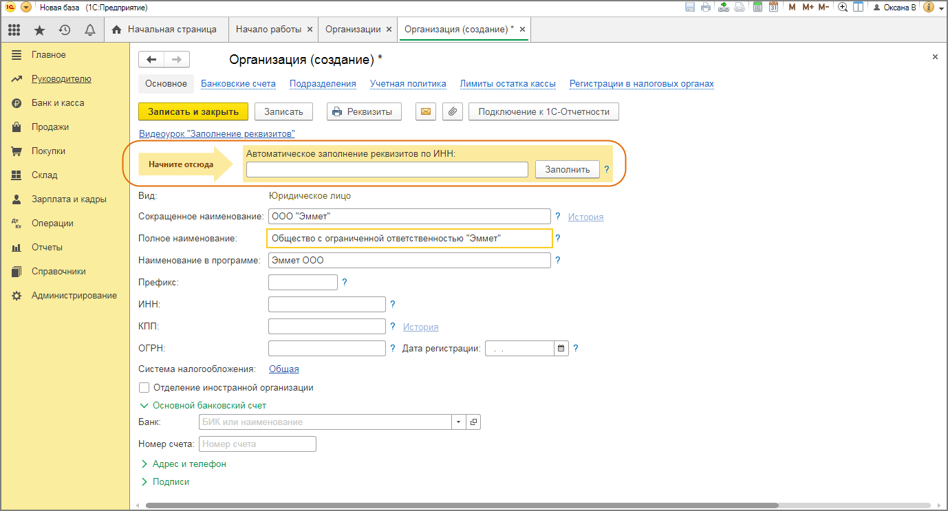Open the calculator icon in title bar

point(757,8)
